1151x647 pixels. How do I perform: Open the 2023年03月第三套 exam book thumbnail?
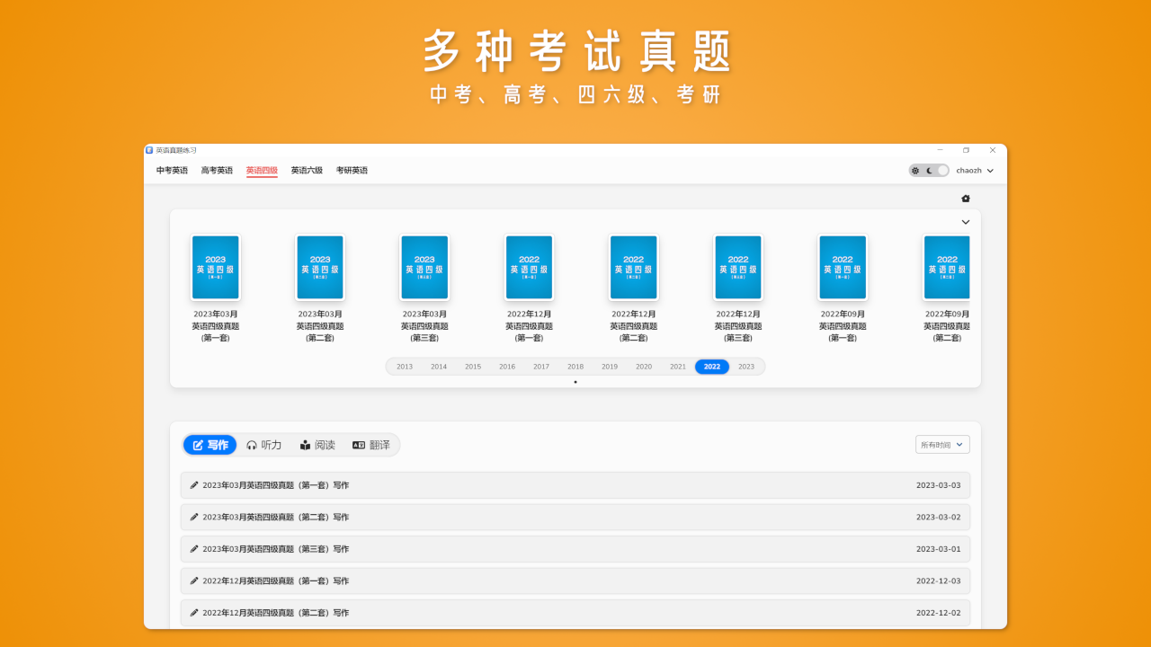click(424, 267)
